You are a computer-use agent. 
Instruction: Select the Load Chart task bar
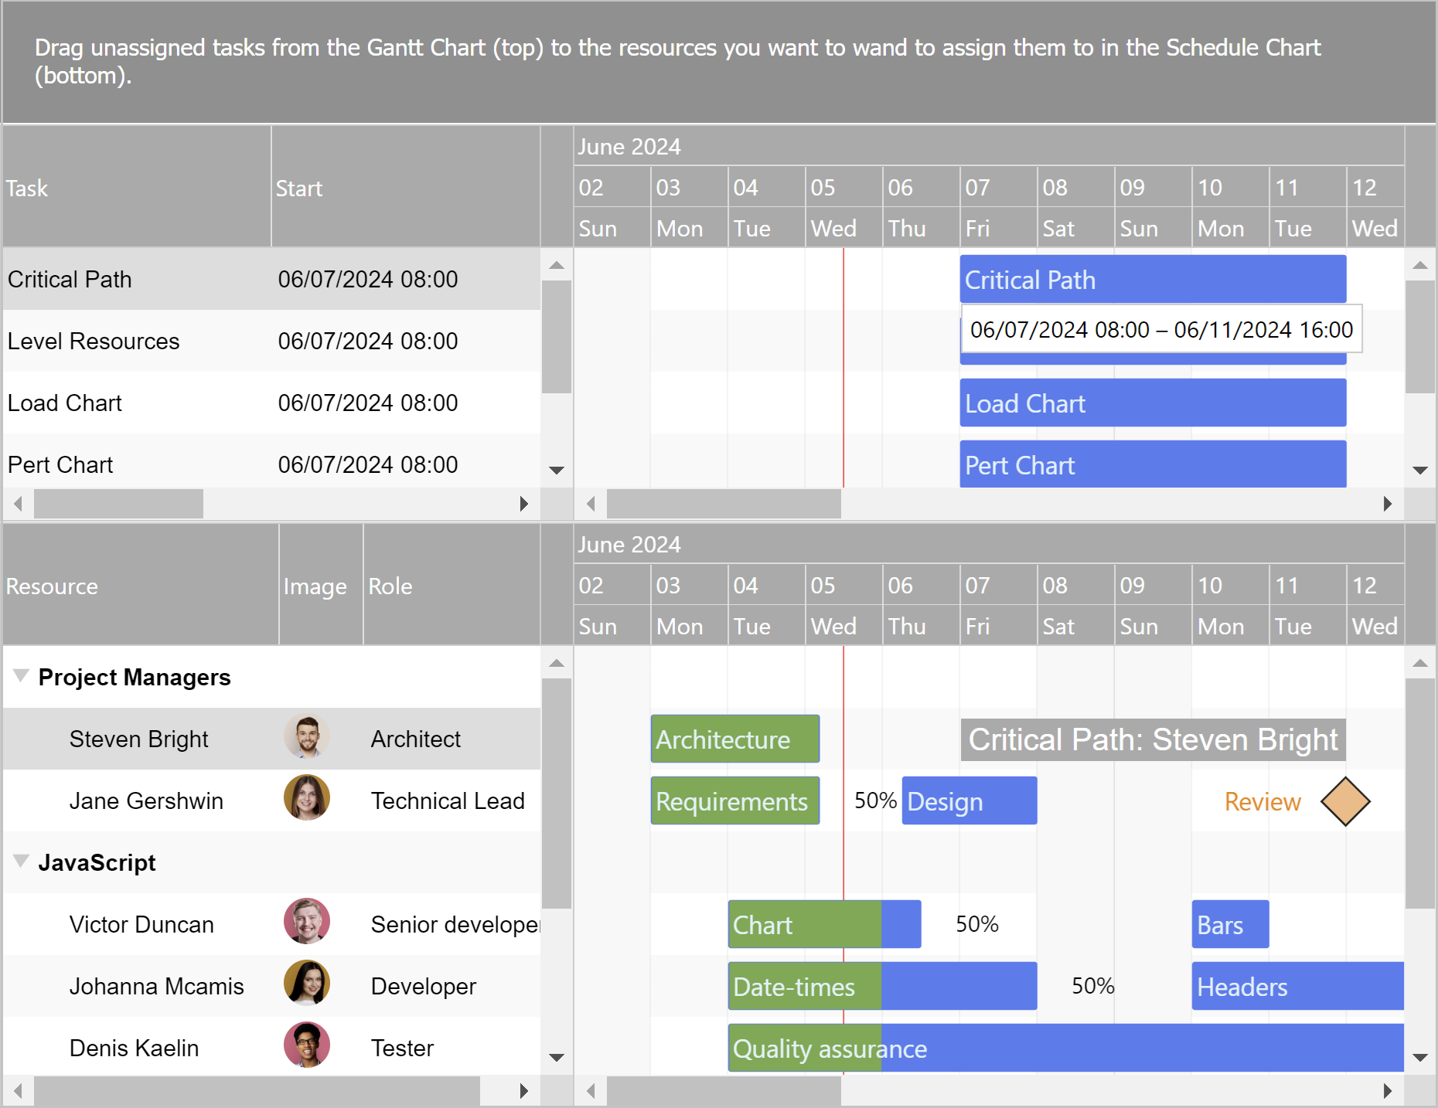1121,403
